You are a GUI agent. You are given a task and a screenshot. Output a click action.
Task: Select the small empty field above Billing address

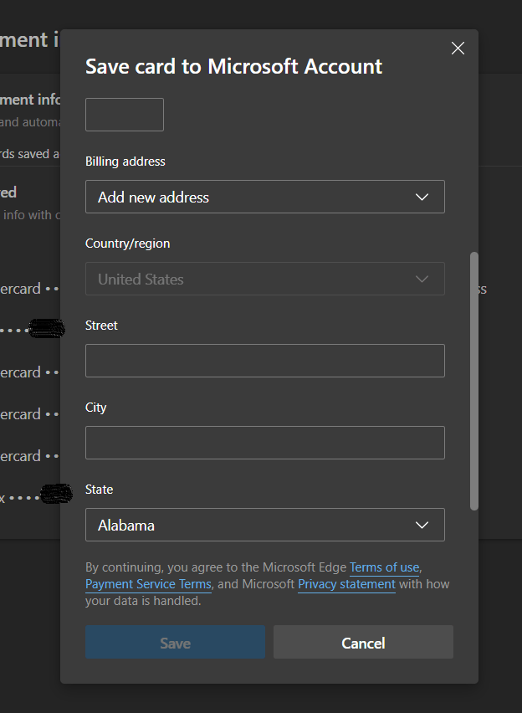click(x=125, y=115)
